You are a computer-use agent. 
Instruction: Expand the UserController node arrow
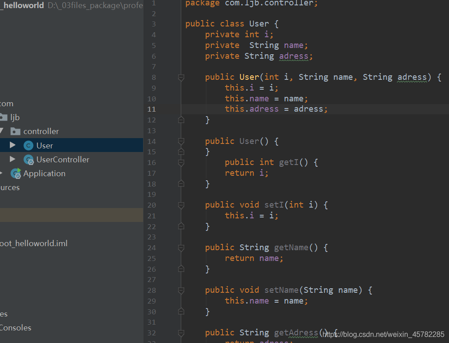point(12,159)
